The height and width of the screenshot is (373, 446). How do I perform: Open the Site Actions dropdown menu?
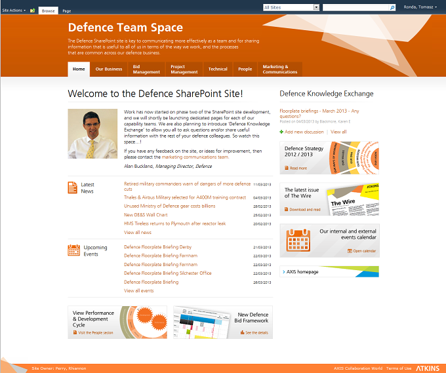[x=14, y=10]
